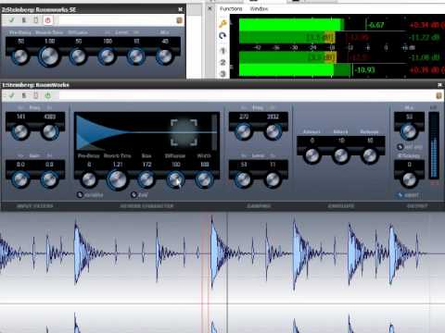Select meter preset button 3

[x=222, y=74]
